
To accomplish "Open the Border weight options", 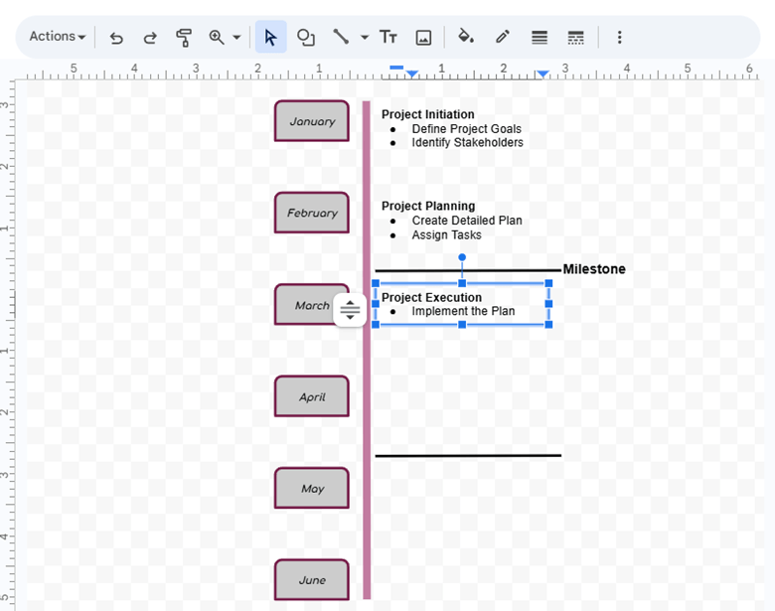I will click(x=540, y=37).
